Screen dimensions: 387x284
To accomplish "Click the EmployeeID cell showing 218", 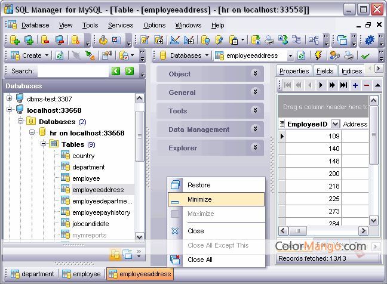I will pyautogui.click(x=313, y=186).
